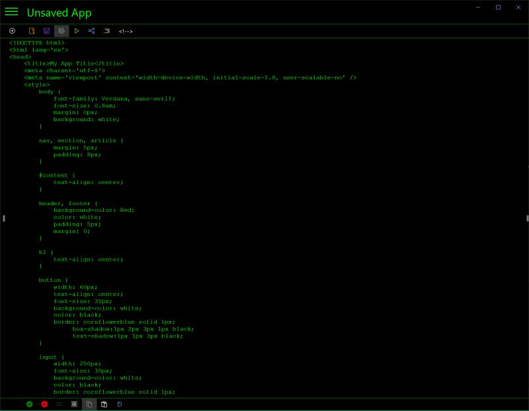Screen dimensions: 529x411
Task: Click the purple save icon
Action: 46,31
